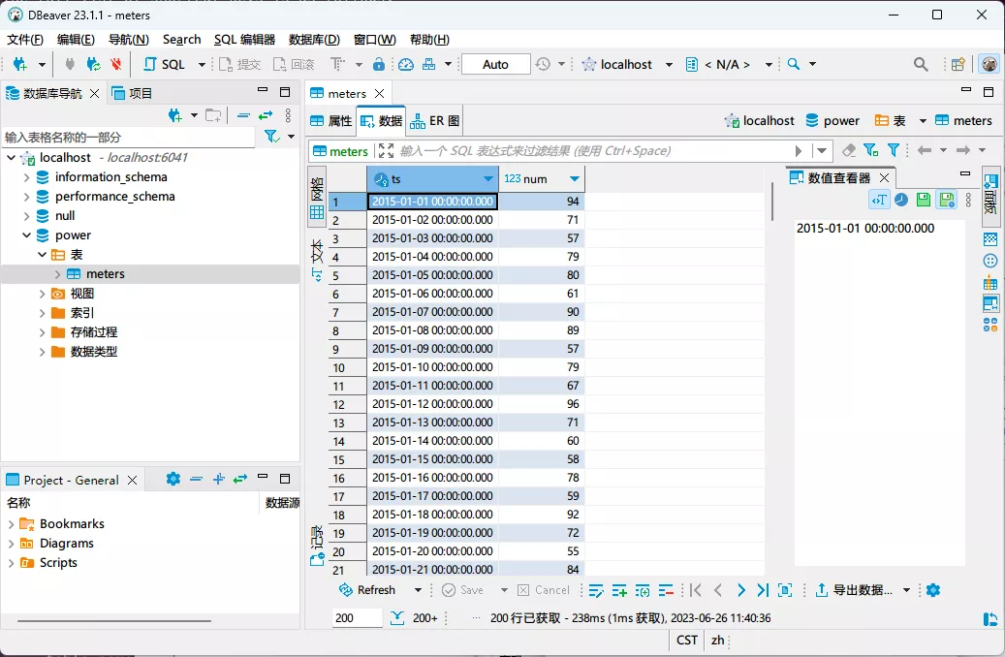Toggle the transaction lock icon in toolbar

click(x=379, y=64)
